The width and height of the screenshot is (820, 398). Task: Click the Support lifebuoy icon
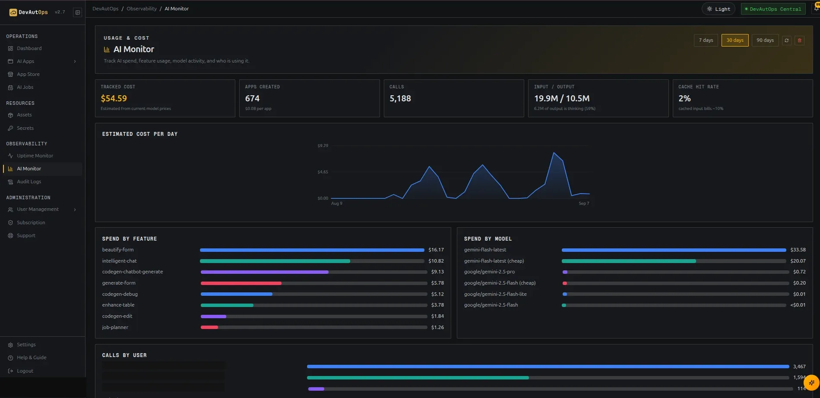10,236
